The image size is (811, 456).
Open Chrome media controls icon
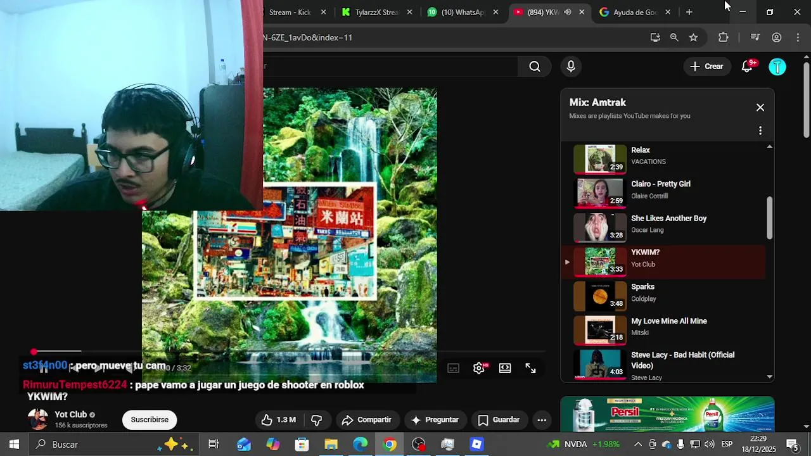coord(755,37)
